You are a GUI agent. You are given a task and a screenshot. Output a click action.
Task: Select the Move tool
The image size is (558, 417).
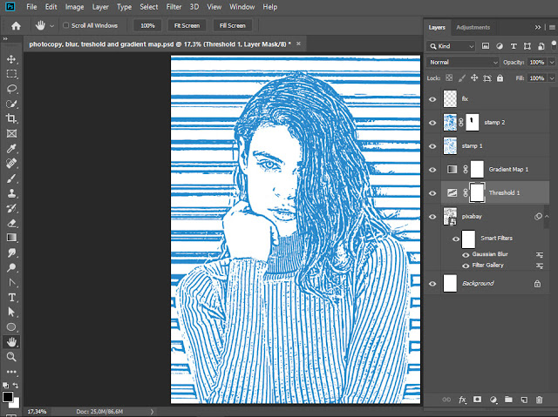pyautogui.click(x=11, y=59)
